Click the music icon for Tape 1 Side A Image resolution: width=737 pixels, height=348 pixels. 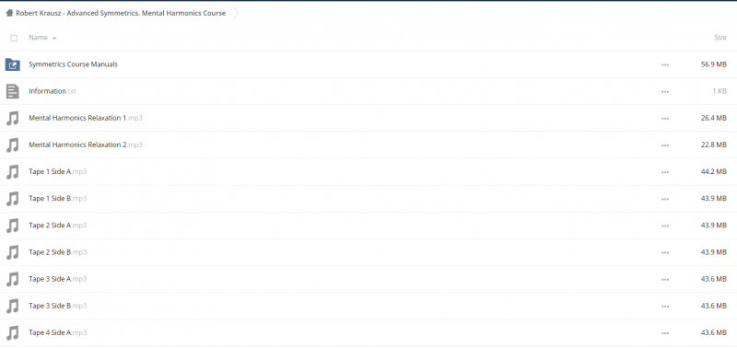point(13,172)
